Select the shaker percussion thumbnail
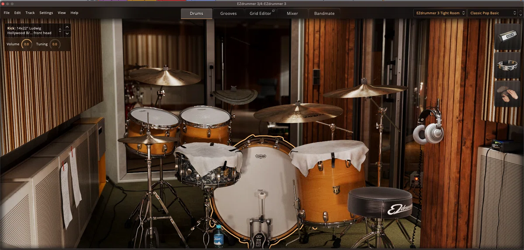Viewport: 524px width, 250px height. [x=507, y=37]
